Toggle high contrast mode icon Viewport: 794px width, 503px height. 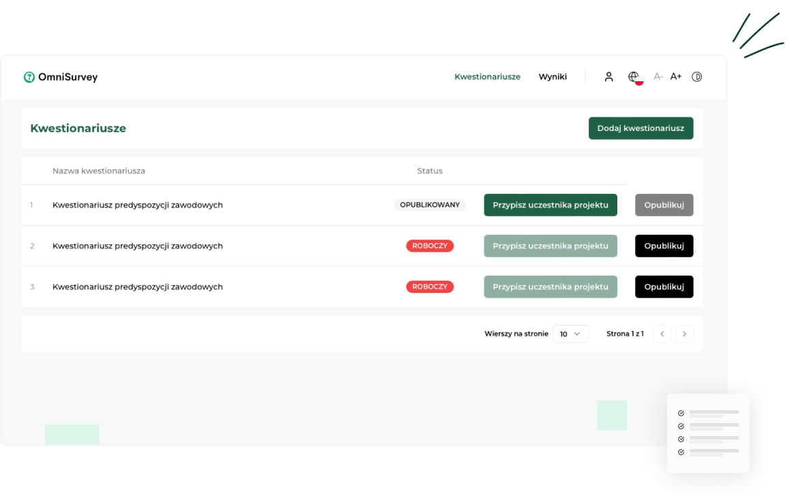point(696,77)
